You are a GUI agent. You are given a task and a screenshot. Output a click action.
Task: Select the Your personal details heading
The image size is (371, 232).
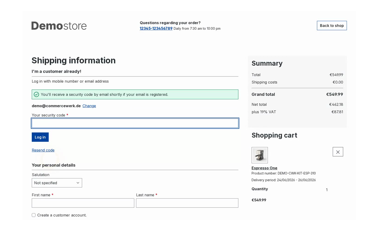pyautogui.click(x=53, y=165)
